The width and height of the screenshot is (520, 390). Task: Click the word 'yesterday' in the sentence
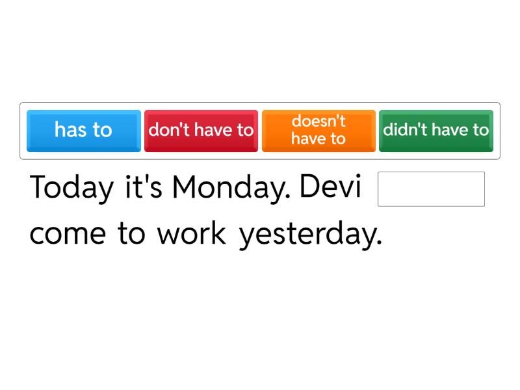(311, 234)
